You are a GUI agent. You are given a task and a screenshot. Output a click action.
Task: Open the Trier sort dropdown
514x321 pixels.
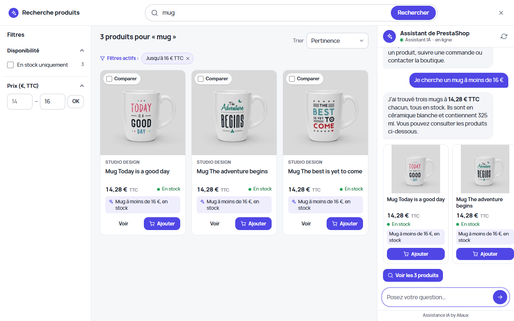[x=337, y=41]
